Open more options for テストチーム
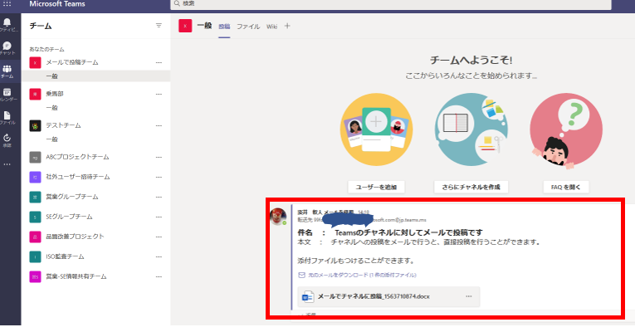Viewport: 635px width, 332px height. click(159, 125)
